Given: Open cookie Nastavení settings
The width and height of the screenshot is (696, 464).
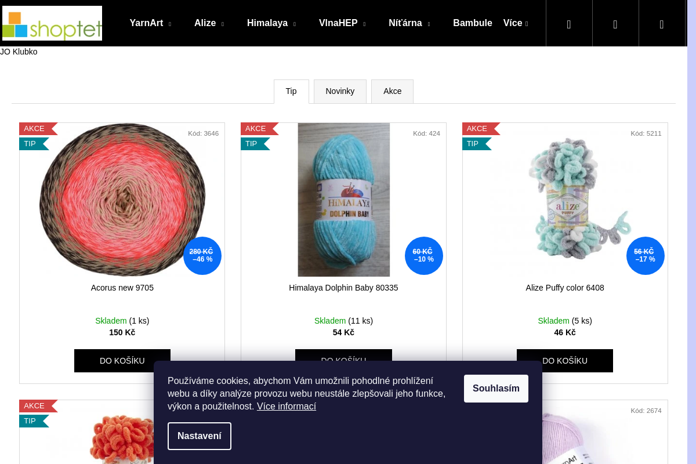Looking at the screenshot, I should pos(200,436).
